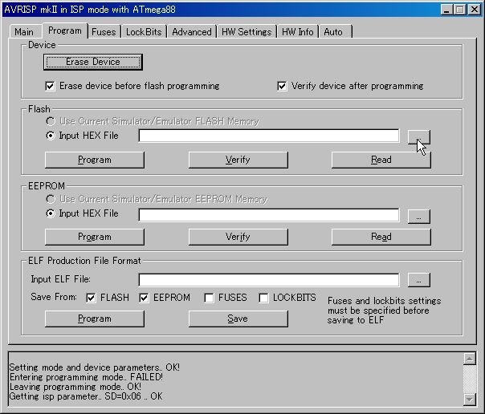485x414 pixels.
Task: Switch to the Main tab
Action: point(24,32)
